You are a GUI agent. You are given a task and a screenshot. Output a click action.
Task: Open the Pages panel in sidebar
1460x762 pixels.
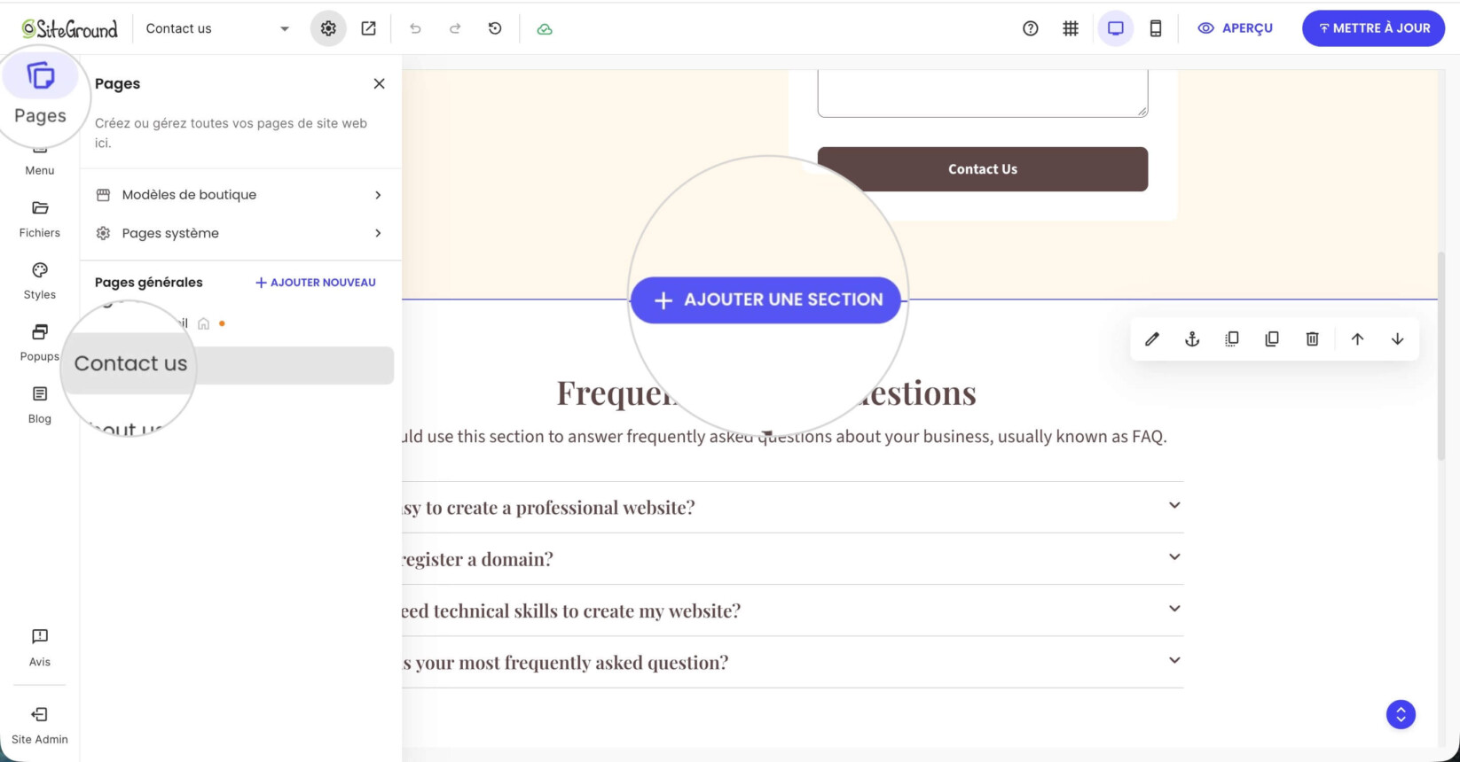40,93
